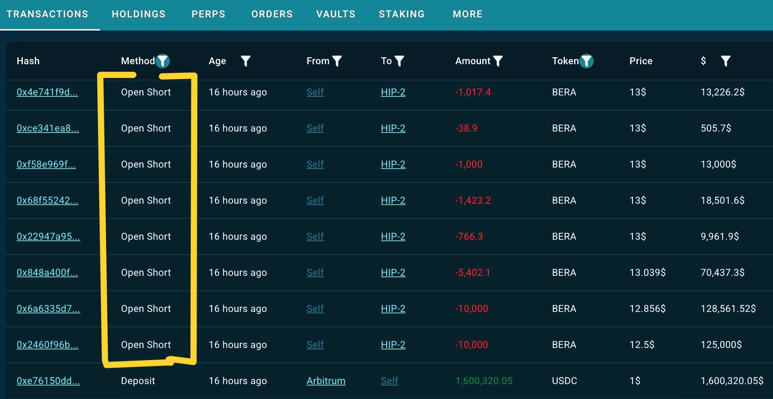Click the 13.039$ price cell
The image size is (773, 399).
pyautogui.click(x=648, y=273)
